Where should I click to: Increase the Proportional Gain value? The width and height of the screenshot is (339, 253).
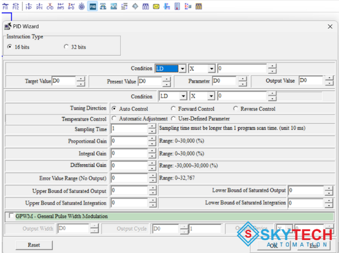[152, 139]
